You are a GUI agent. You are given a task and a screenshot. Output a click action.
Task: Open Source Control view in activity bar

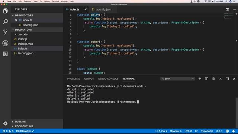(5, 32)
